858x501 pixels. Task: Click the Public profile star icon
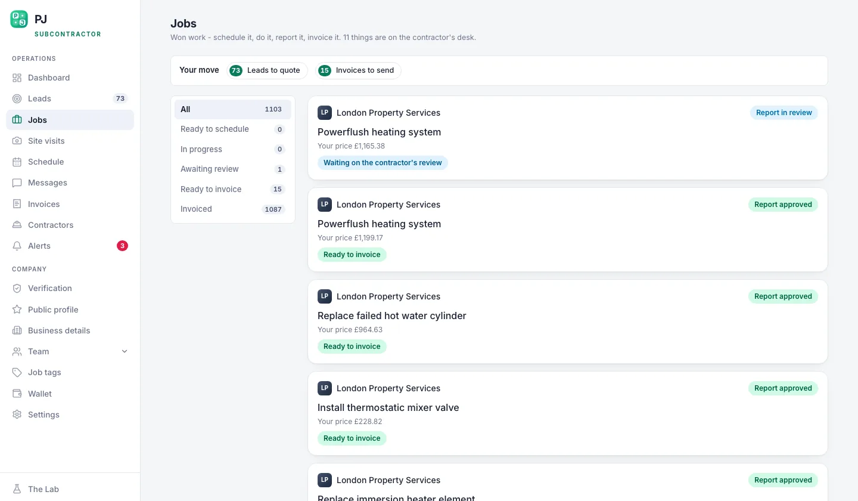17,310
